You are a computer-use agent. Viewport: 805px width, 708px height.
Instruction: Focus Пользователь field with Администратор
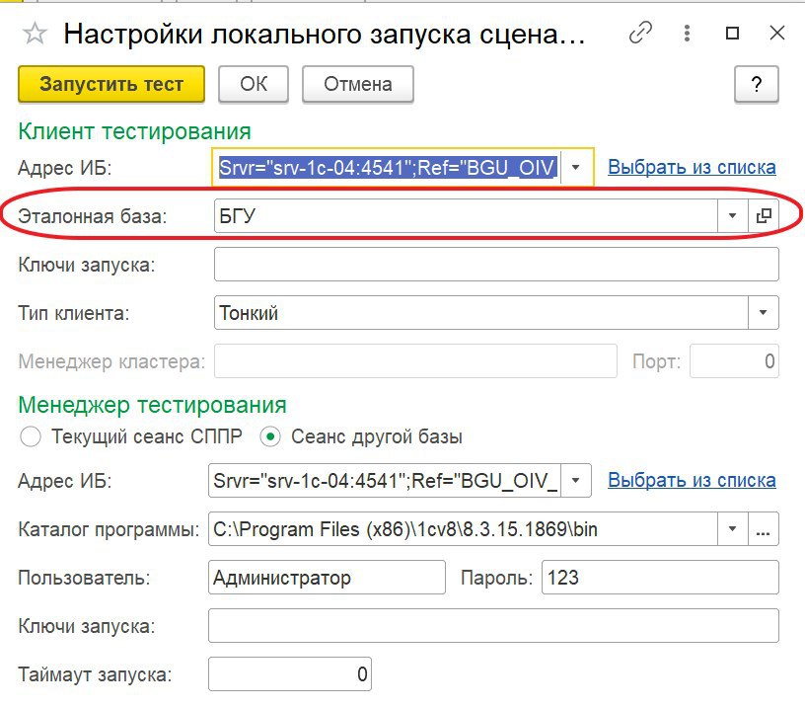point(328,578)
